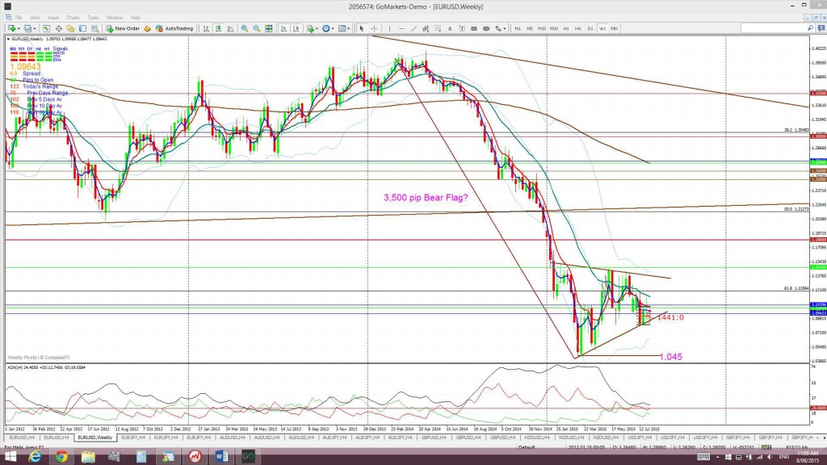The height and width of the screenshot is (465, 827).
Task: Select the Ellipse drawing tool
Action: tap(486, 28)
